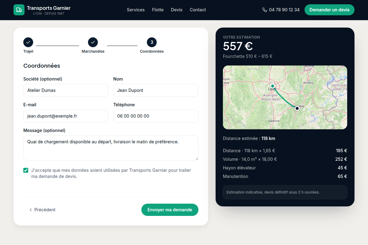This screenshot has width=368, height=245.
Task: Click the Grenoble destination marker on the map
Action: click(297, 108)
